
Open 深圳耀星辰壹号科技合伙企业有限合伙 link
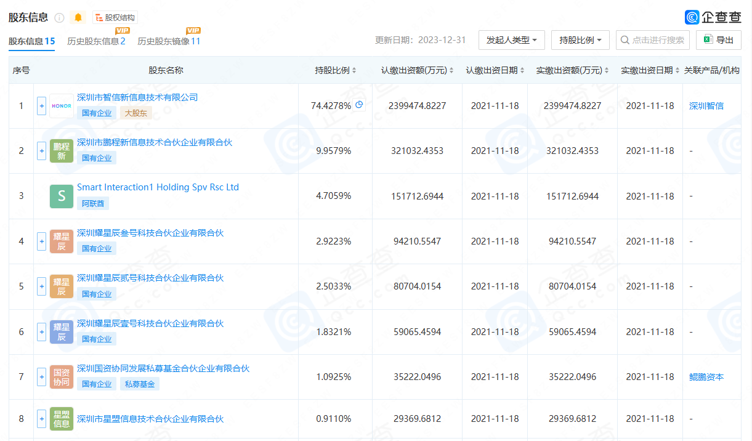pos(150,323)
